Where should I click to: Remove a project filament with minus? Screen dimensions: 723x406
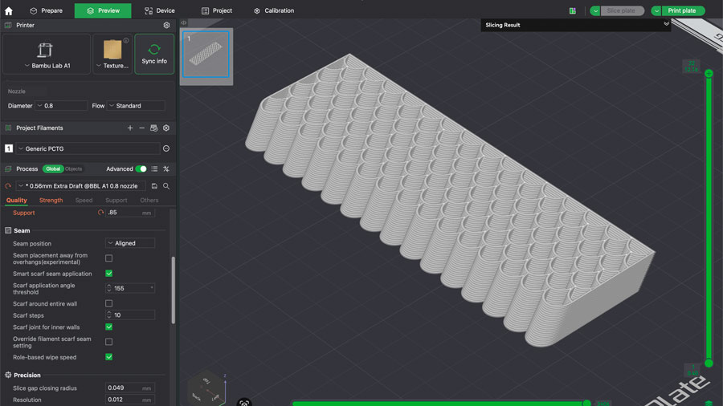142,128
